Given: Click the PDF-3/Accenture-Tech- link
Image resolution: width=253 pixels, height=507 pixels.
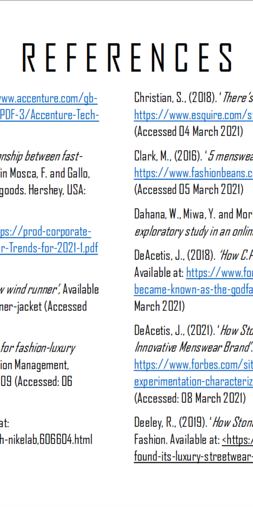Looking at the screenshot, I should 50,116.
